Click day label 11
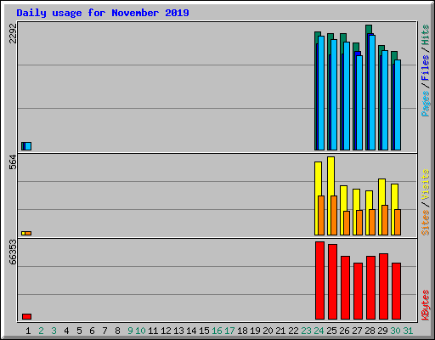 tap(153, 331)
